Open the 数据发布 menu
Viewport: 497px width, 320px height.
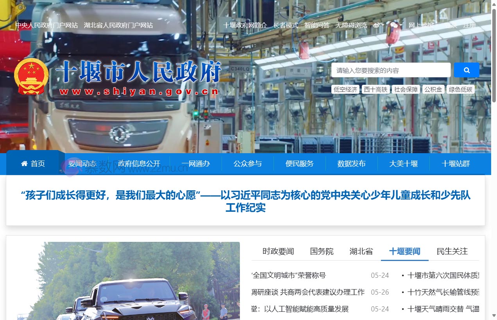[x=351, y=163]
